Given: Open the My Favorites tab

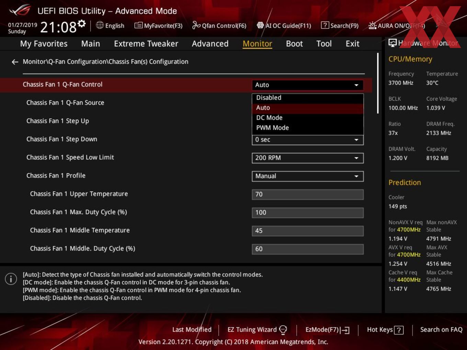Looking at the screenshot, I should [x=44, y=44].
